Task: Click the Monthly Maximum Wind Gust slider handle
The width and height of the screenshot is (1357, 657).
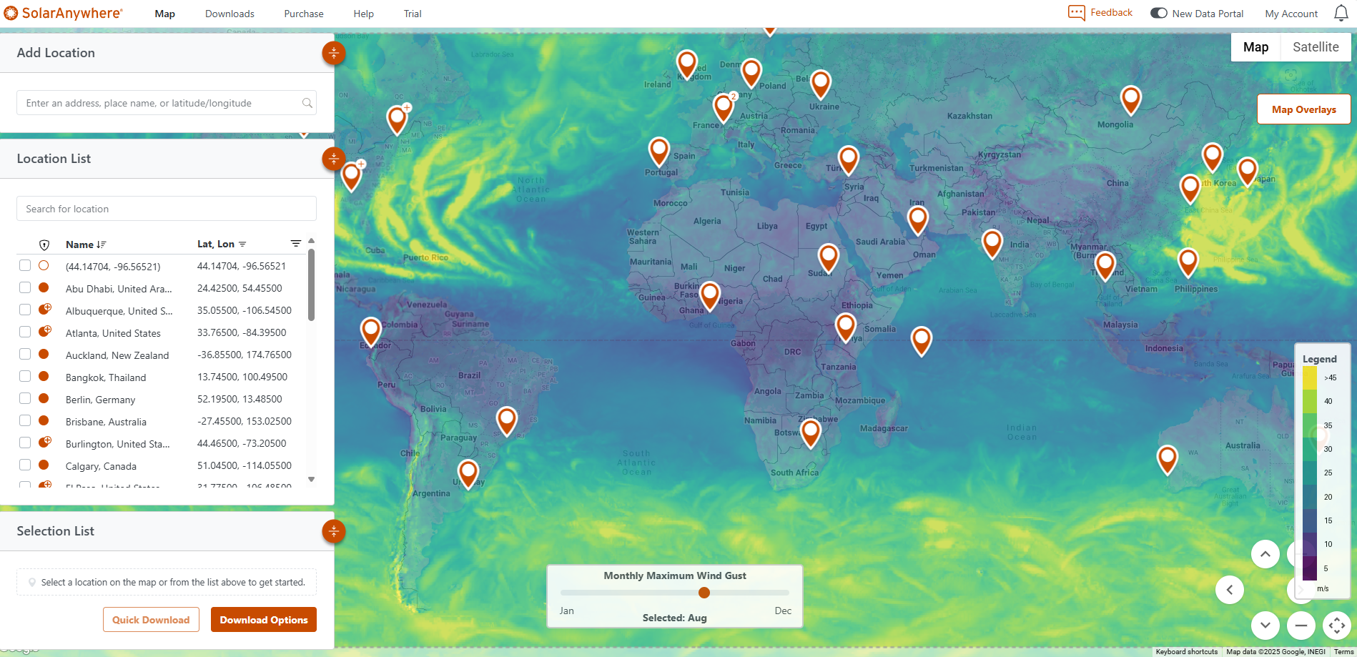Action: click(704, 593)
